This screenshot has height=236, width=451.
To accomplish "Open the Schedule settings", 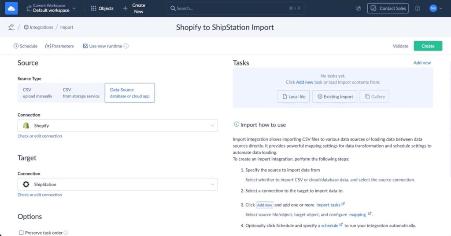I will 26,46.
